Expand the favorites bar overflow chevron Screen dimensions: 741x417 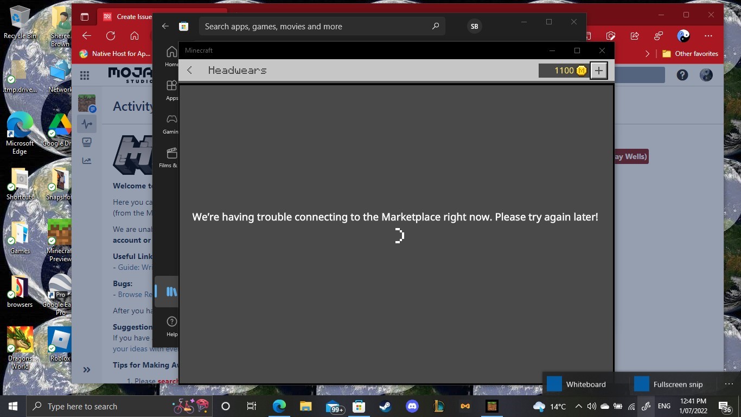(x=647, y=54)
